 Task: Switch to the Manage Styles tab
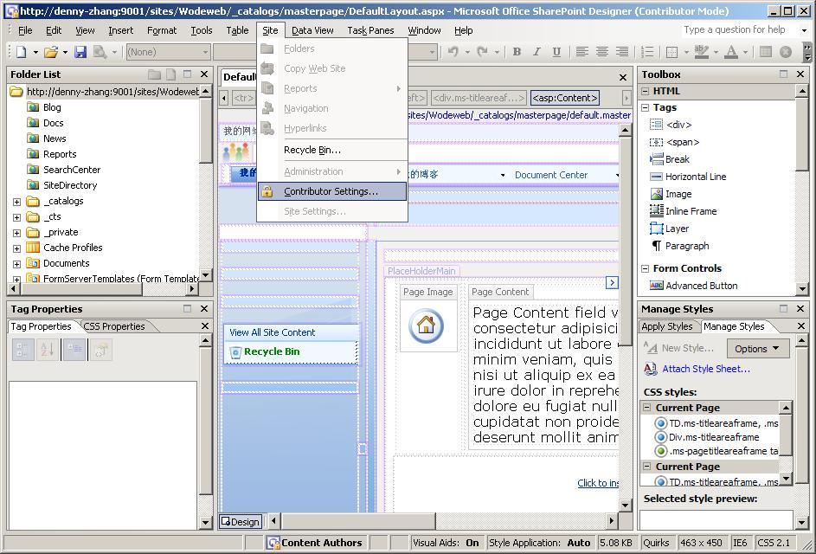click(734, 326)
